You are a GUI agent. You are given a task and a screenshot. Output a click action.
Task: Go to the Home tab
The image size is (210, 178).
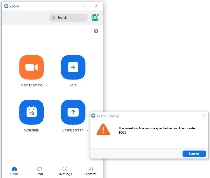coord(14,171)
